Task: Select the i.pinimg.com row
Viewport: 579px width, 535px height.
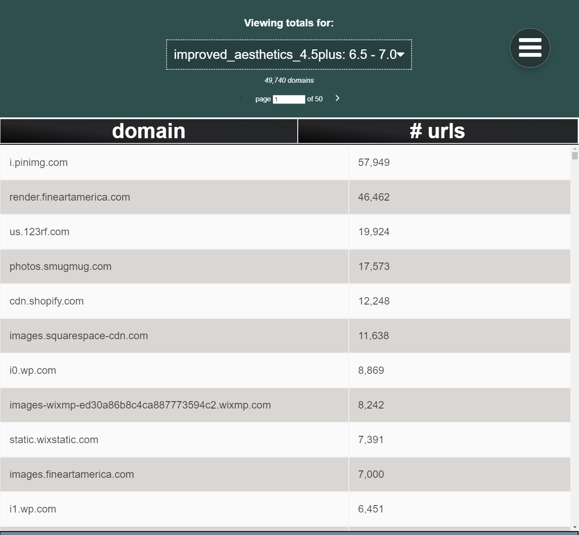Action: coord(285,162)
